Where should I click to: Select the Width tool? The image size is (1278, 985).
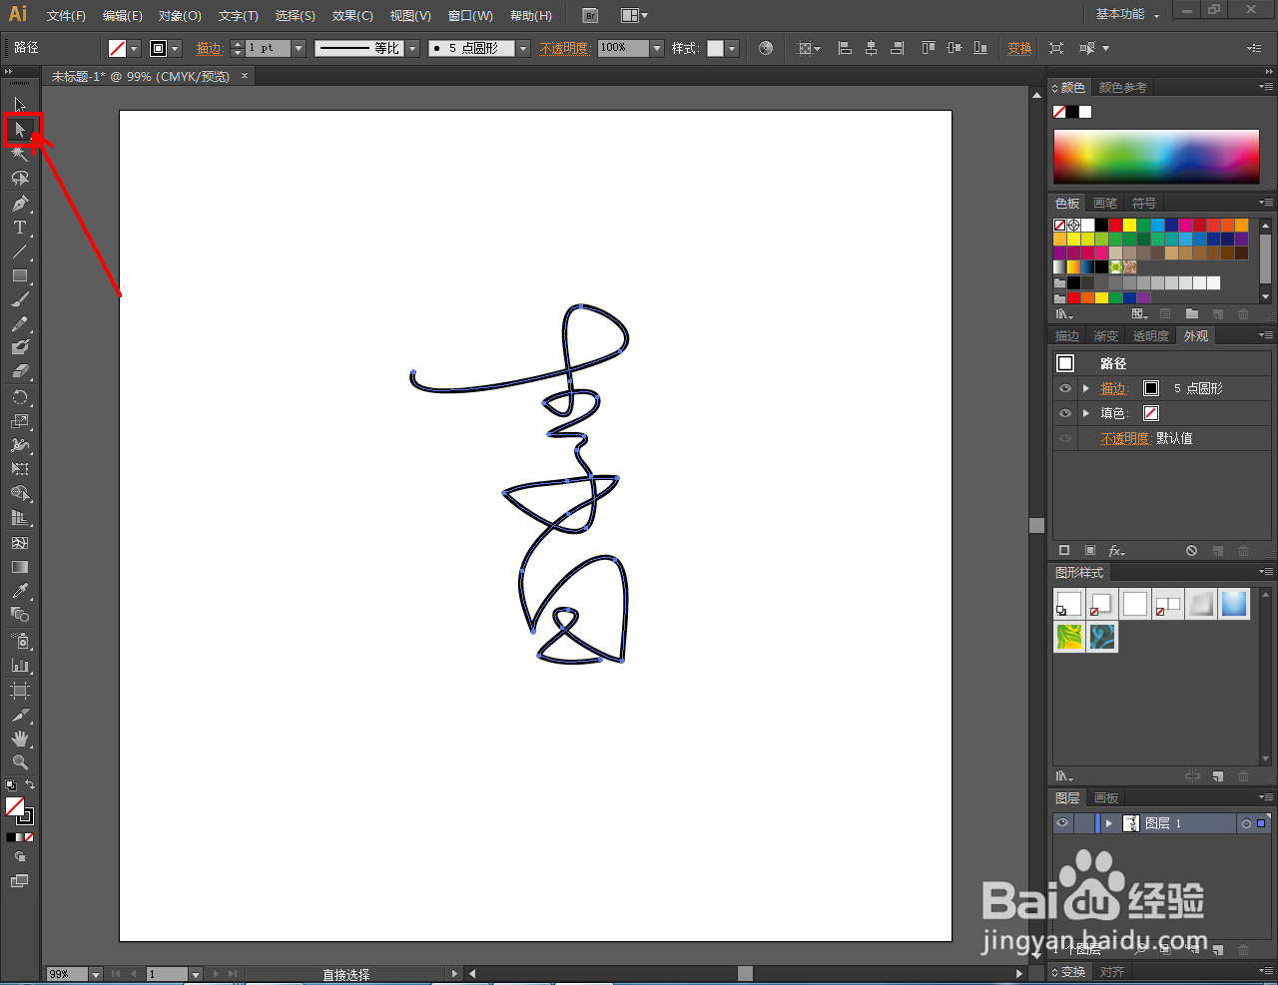(x=20, y=445)
